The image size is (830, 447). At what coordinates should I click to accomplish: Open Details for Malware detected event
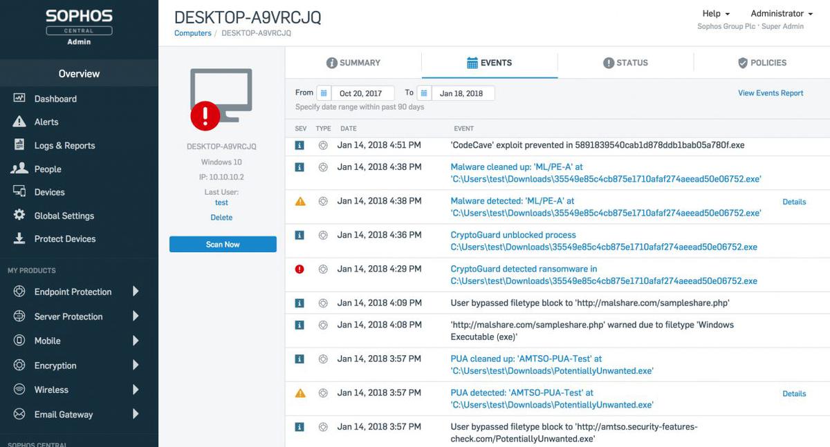point(794,202)
